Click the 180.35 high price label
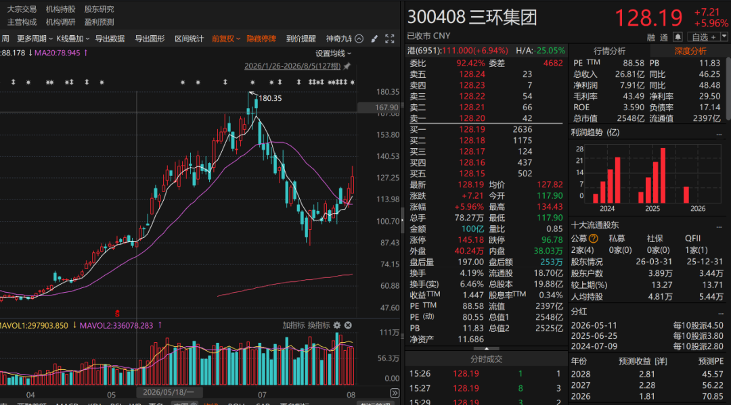The width and height of the screenshot is (731, 405). click(x=270, y=98)
